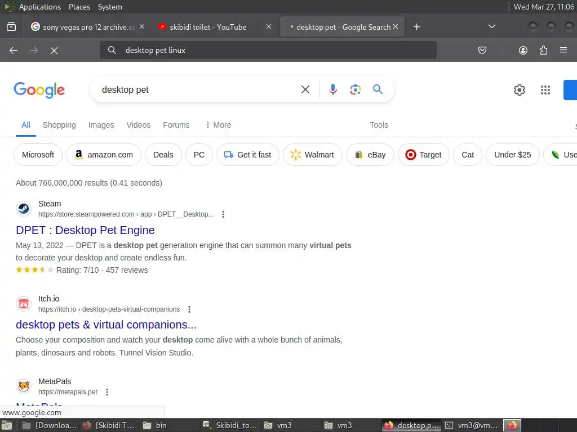This screenshot has height=432, width=577.
Task: Open Google quick settings gear
Action: (519, 90)
